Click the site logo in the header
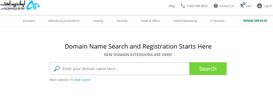The width and height of the screenshot is (273, 98). coord(20,5)
